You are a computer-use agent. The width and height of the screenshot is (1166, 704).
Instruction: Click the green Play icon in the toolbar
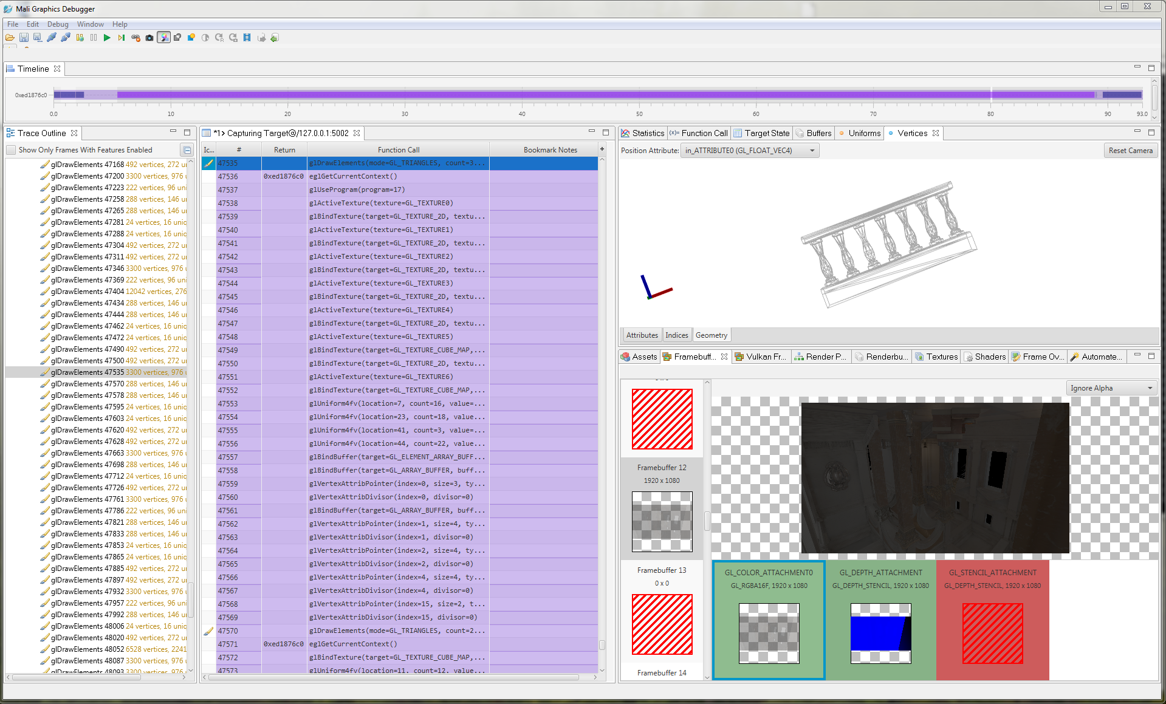click(x=108, y=38)
